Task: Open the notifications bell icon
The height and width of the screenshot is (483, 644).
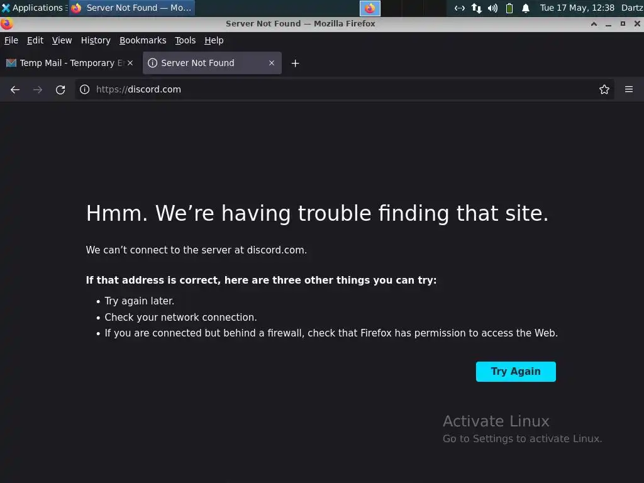Action: pos(526,8)
